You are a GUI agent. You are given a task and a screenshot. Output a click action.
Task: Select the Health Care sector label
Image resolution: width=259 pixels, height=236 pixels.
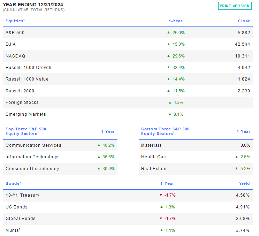(x=154, y=157)
